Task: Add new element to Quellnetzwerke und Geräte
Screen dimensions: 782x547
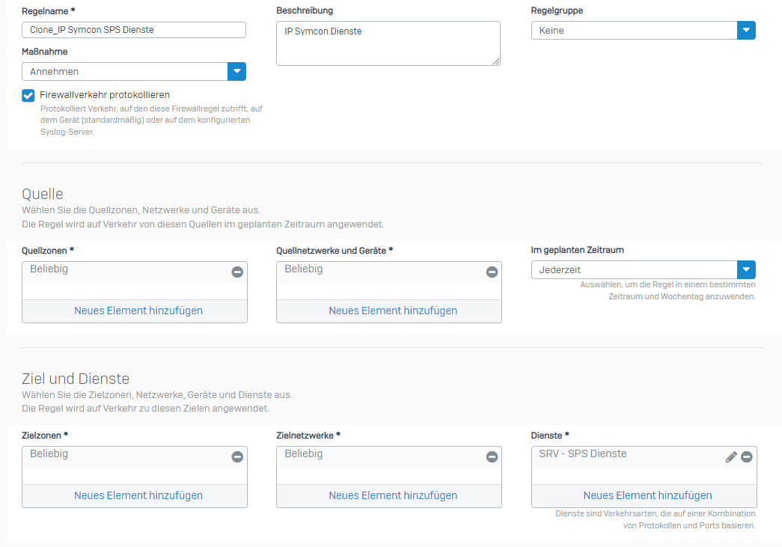Action: [393, 311]
